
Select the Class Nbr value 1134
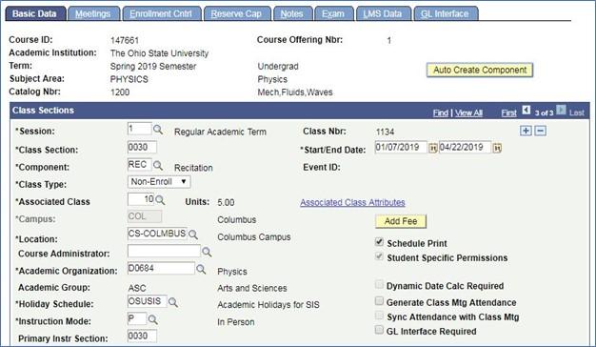tap(385, 132)
